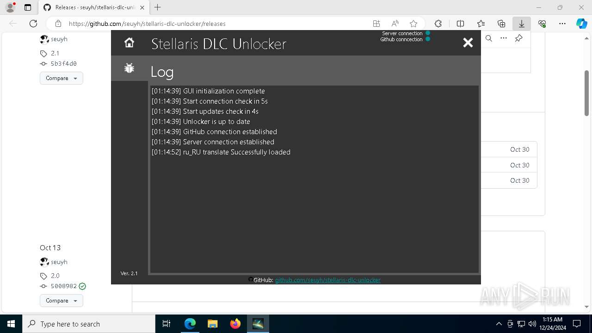The image size is (592, 333).
Task: Open Edge Settings and more menu
Action: [562, 24]
